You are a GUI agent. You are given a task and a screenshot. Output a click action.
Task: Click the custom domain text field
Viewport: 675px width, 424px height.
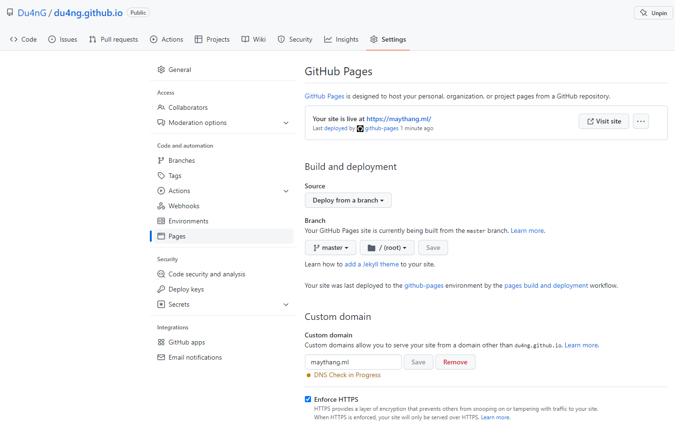353,362
